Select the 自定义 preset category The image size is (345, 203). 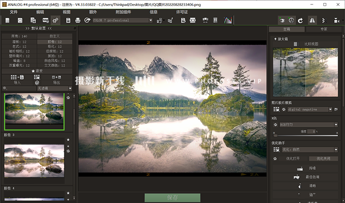[55, 36]
